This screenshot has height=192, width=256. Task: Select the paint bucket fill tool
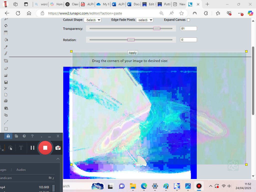6,39
